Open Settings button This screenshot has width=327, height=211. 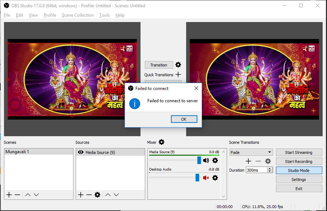click(299, 180)
